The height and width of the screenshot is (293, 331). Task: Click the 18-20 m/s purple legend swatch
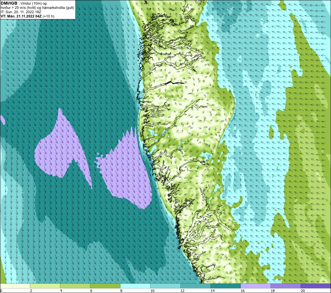click(286, 286)
